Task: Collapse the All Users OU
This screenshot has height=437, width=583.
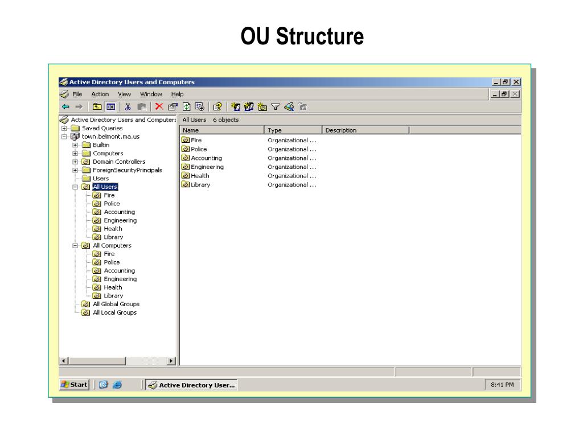Action: [75, 187]
